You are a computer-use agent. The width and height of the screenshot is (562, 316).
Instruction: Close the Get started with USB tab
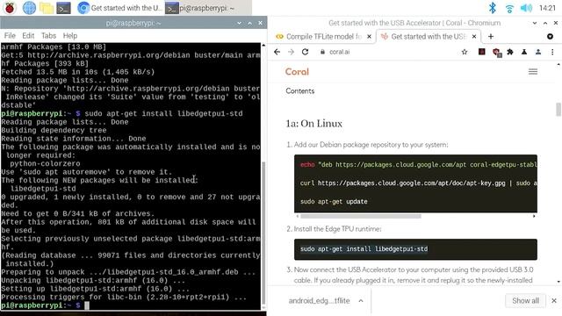[x=474, y=37]
